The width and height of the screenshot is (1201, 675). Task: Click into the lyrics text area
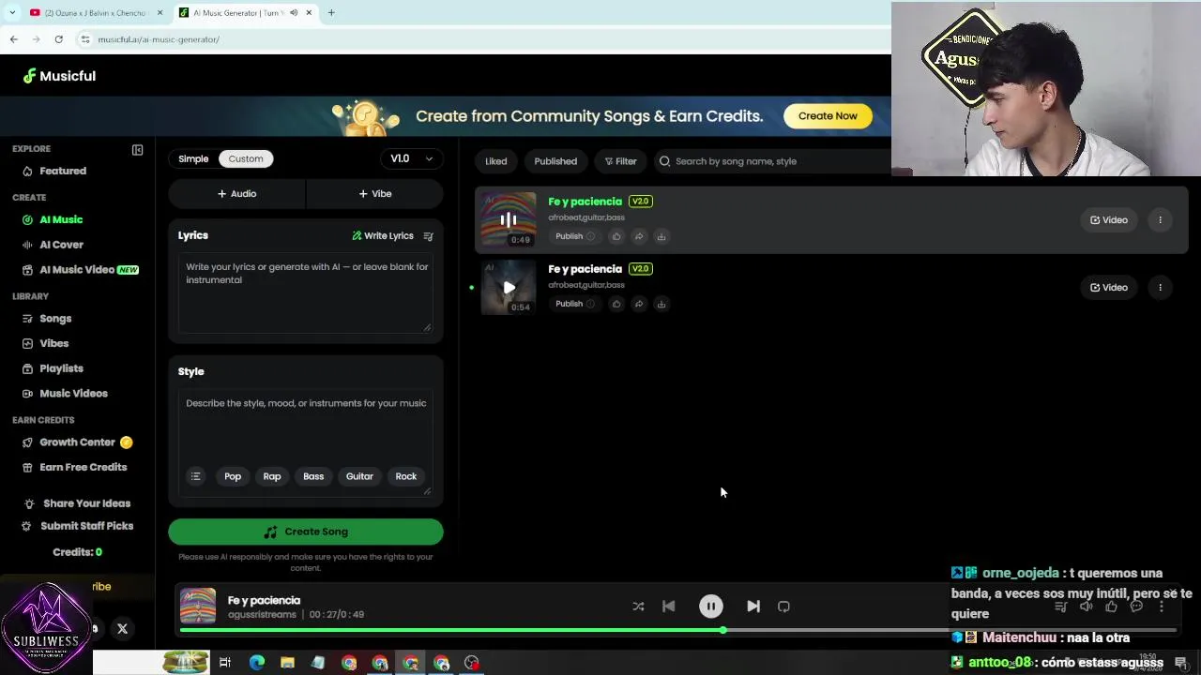click(306, 293)
